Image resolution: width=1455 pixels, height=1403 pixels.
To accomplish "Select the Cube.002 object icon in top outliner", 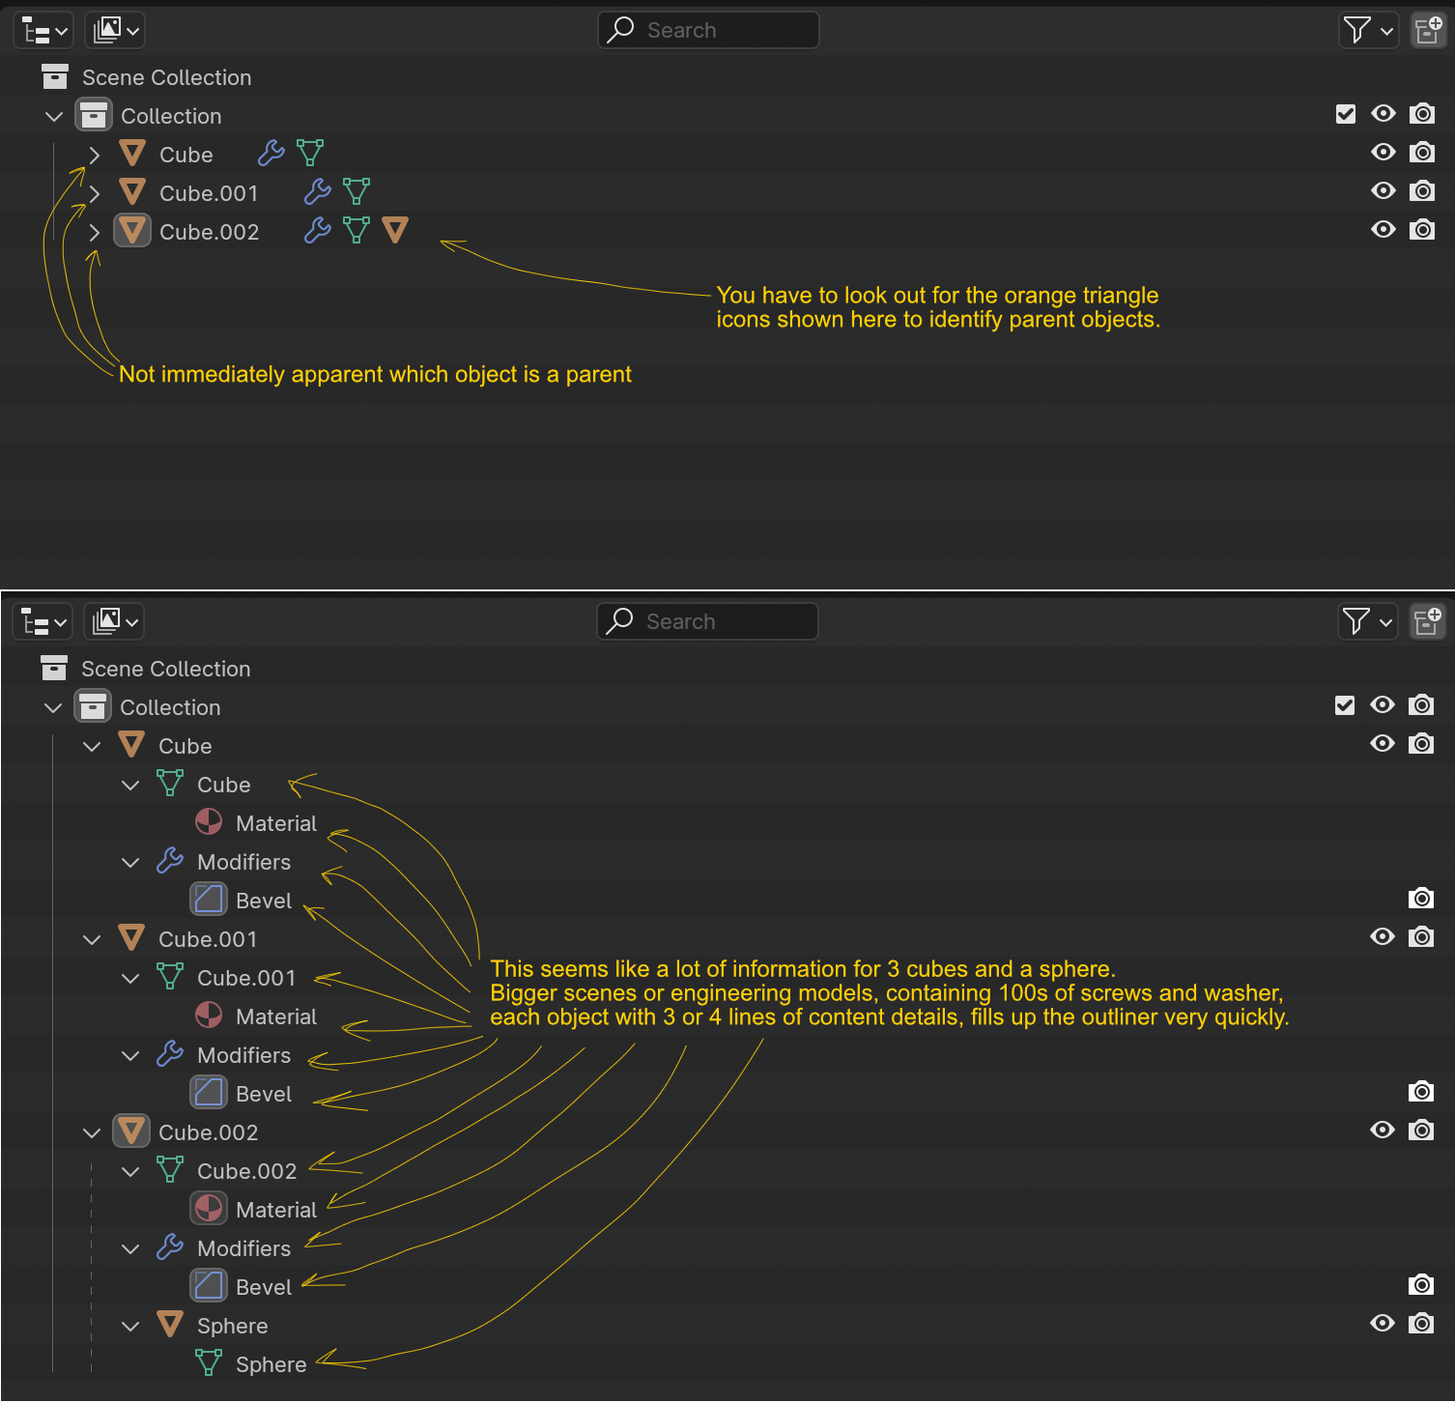I will point(132,231).
